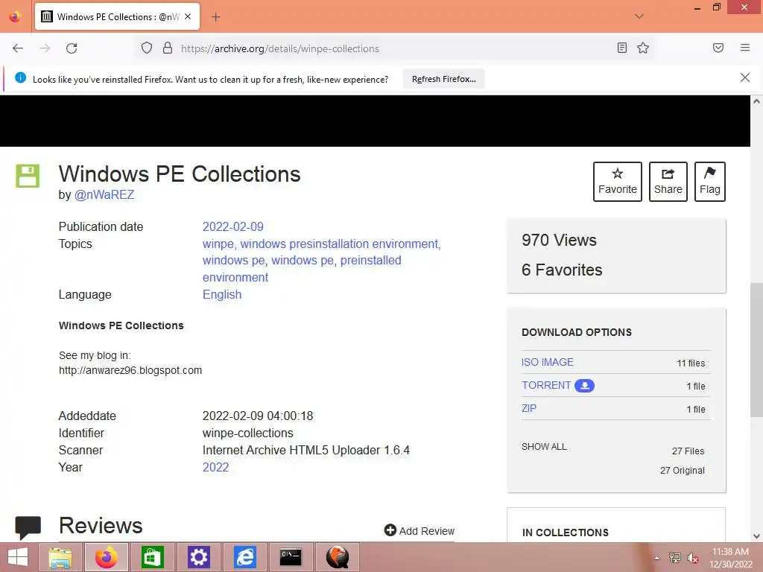Bookmark this page with the star

[643, 48]
